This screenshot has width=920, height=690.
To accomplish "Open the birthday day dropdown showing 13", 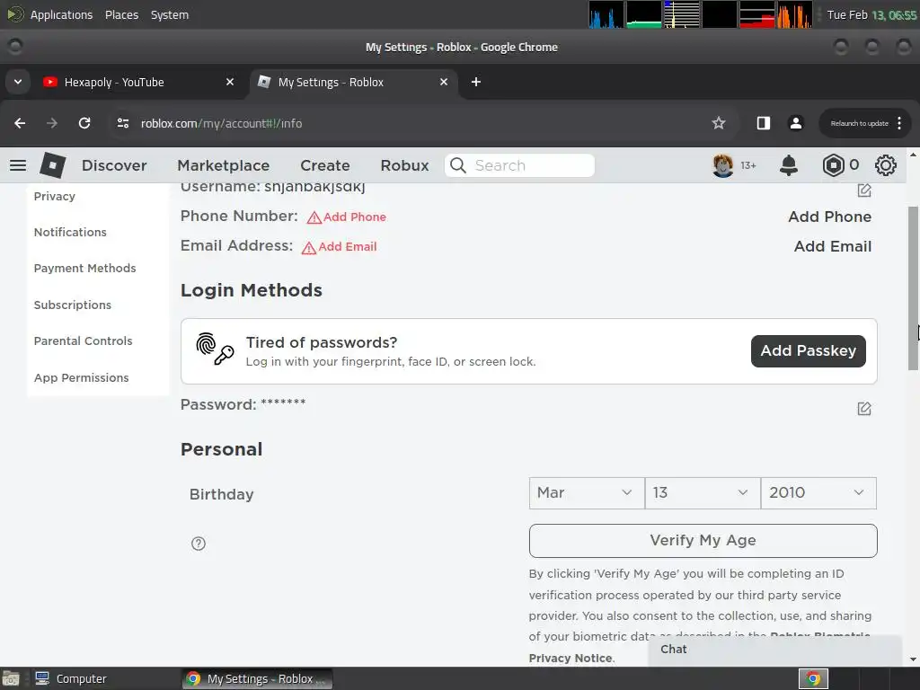I will (x=703, y=493).
